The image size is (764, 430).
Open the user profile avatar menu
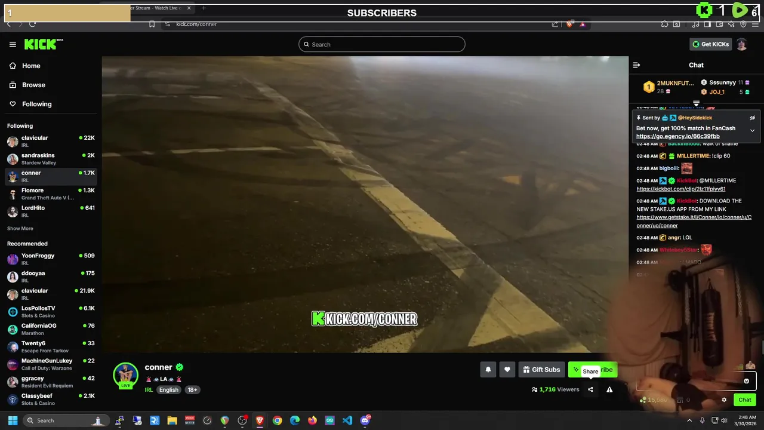tap(741, 44)
